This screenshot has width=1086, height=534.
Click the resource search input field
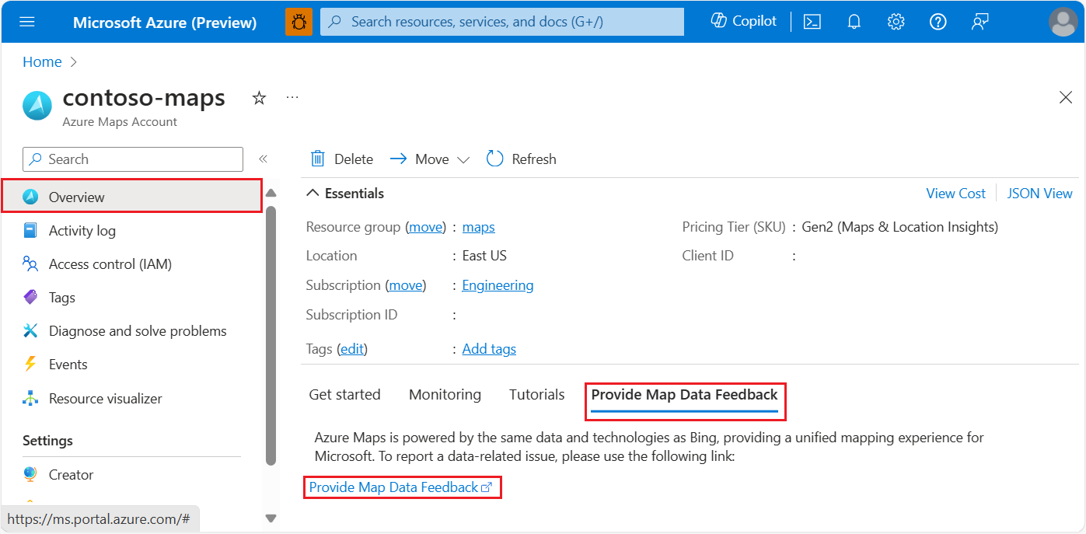[502, 21]
